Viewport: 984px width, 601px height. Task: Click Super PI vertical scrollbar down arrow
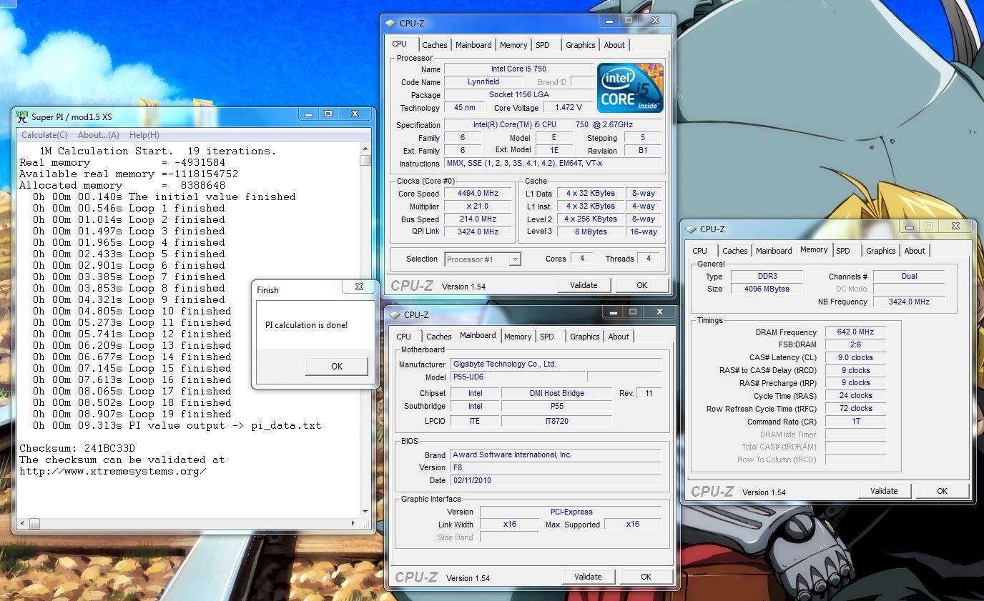tap(365, 512)
